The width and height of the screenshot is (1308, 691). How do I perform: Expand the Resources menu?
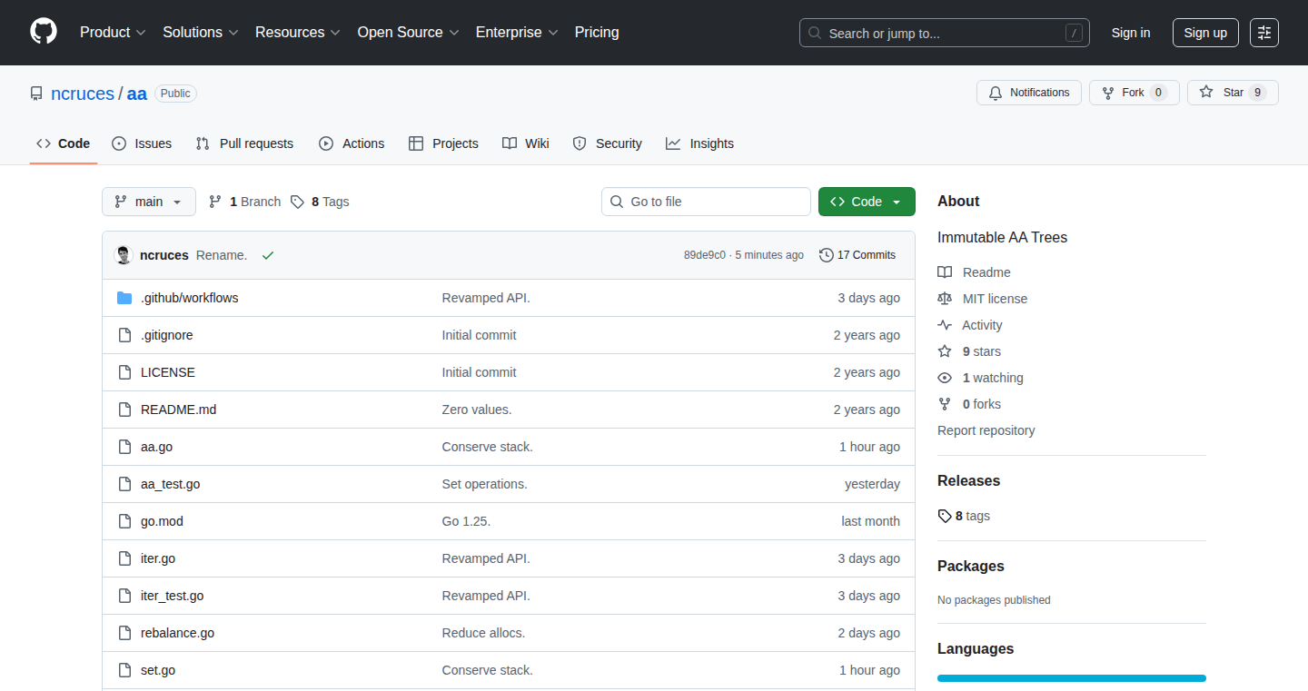[x=298, y=33]
